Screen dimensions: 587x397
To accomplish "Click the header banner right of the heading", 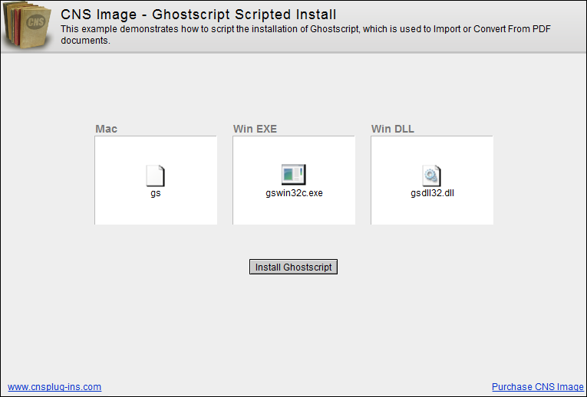I will tap(460, 13).
